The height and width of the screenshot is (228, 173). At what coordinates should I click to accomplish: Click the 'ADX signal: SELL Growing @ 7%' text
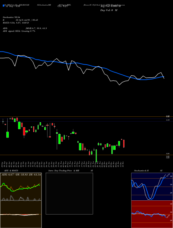point(19,31)
